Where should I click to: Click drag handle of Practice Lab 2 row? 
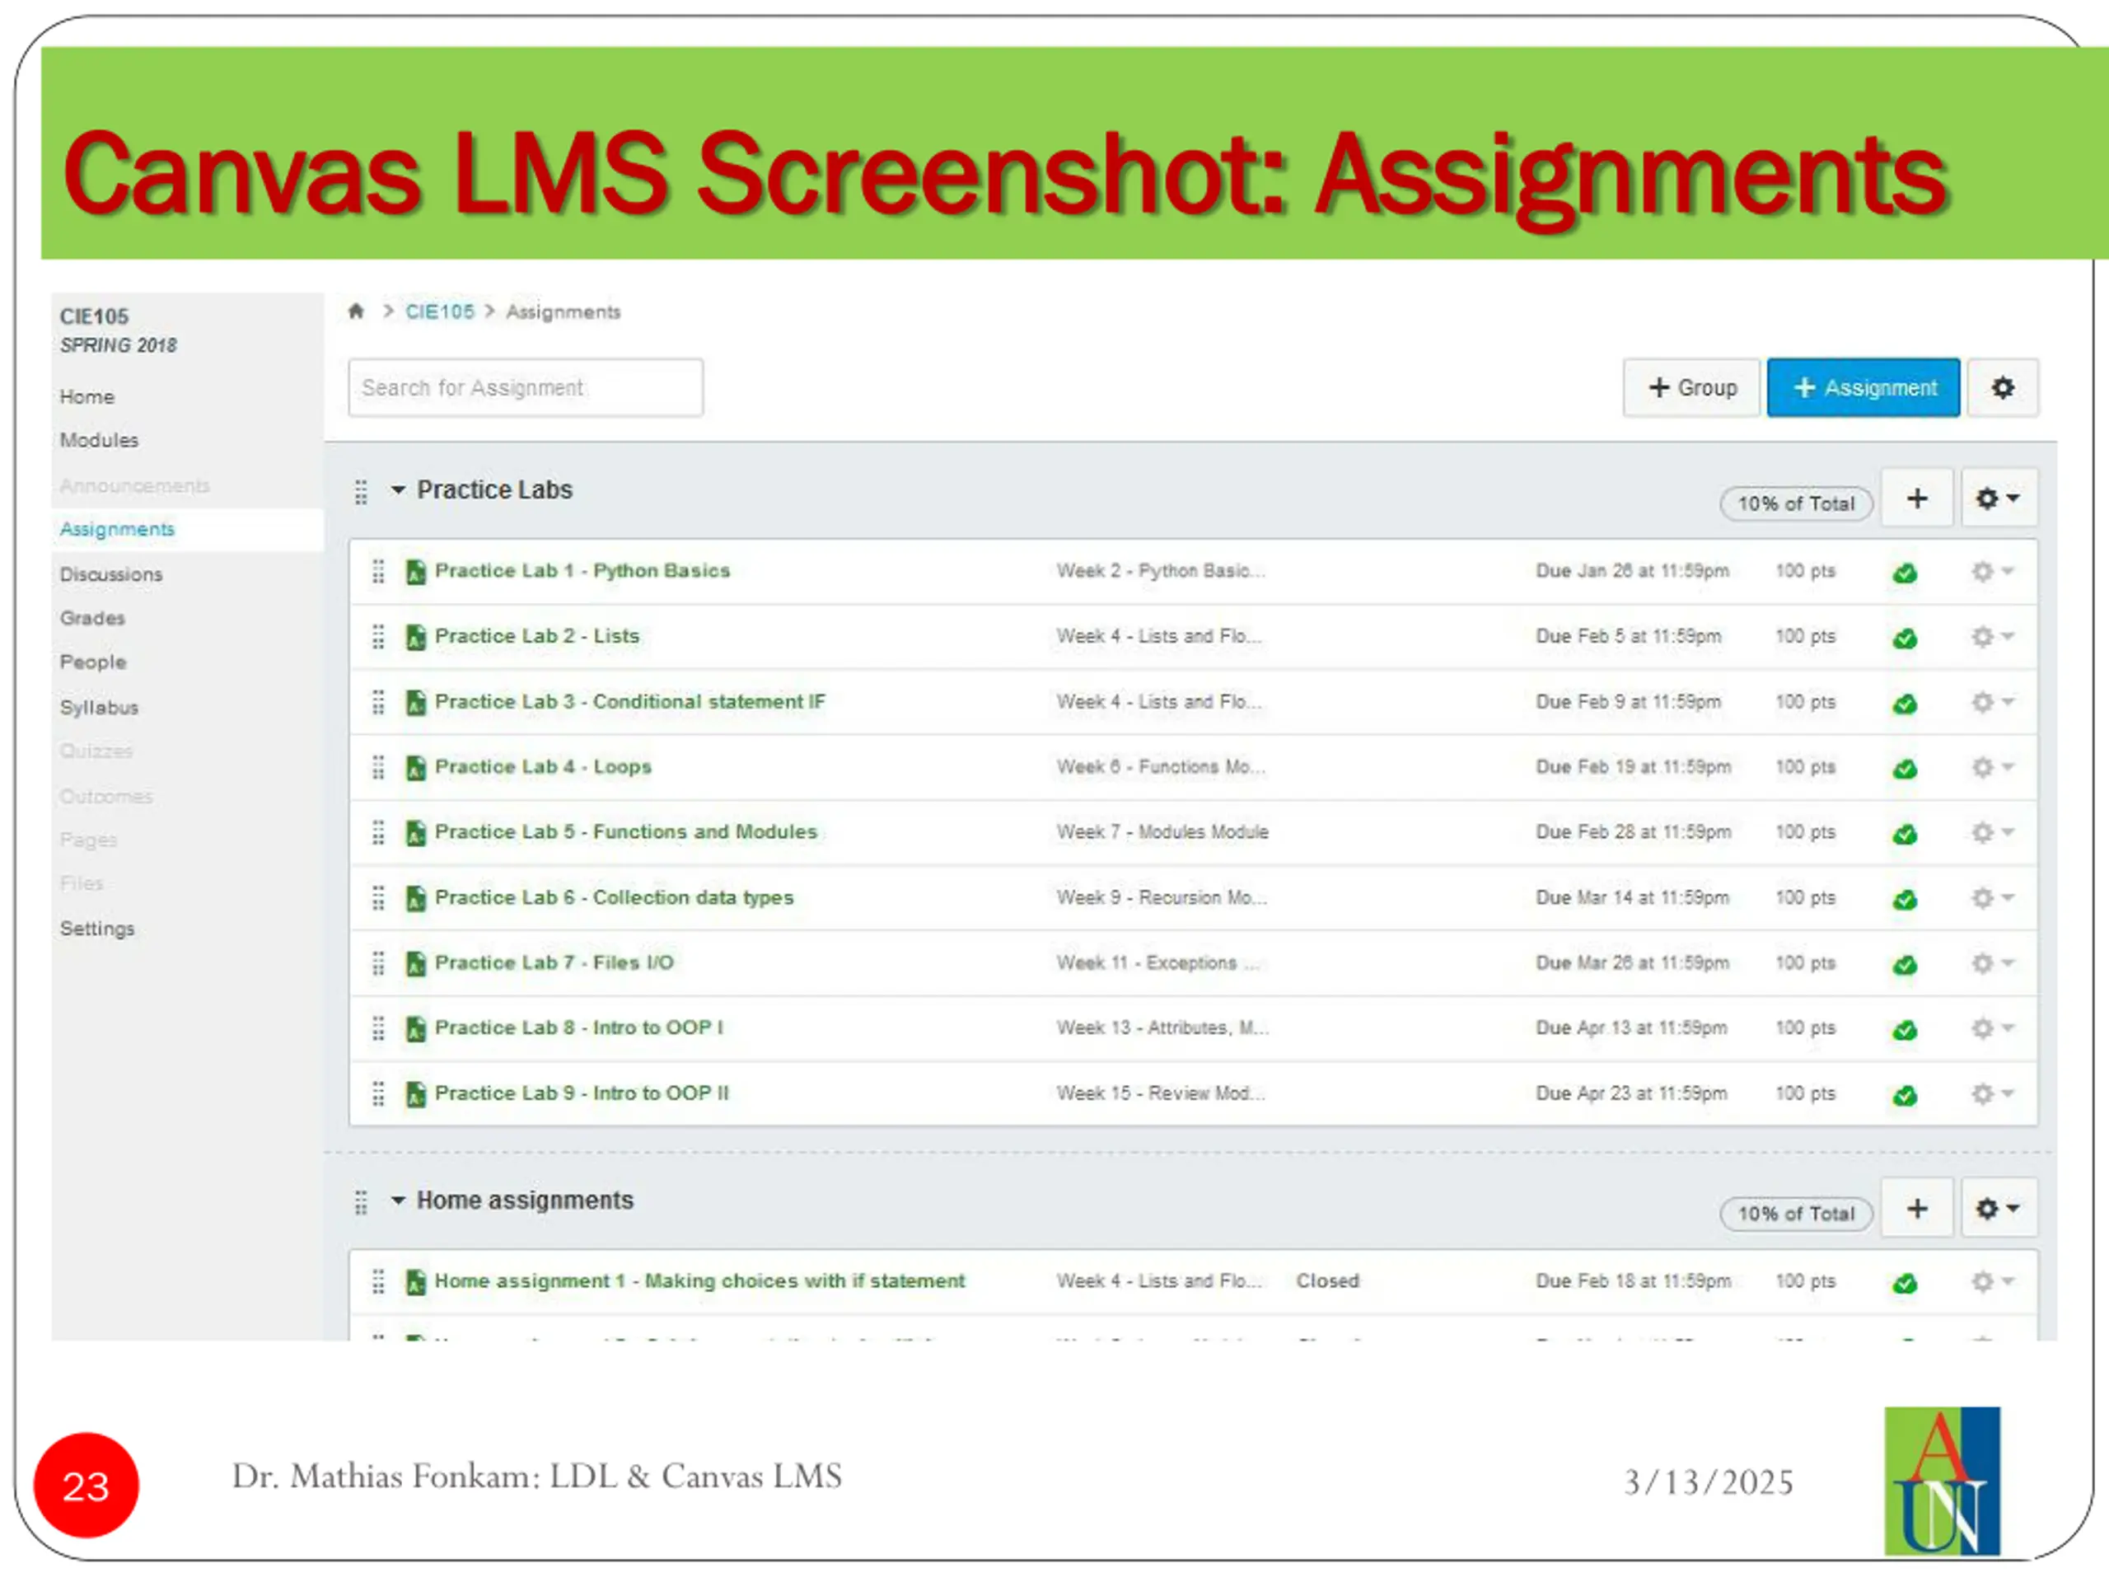(378, 637)
